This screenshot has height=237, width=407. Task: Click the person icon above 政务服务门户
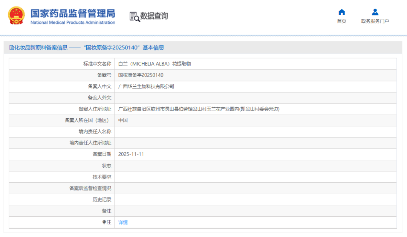tap(375, 12)
